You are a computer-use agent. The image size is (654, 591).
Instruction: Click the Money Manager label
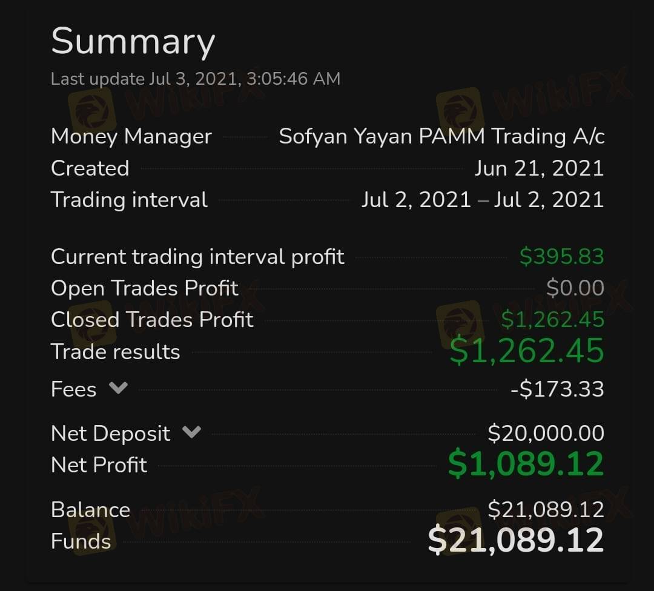point(131,136)
